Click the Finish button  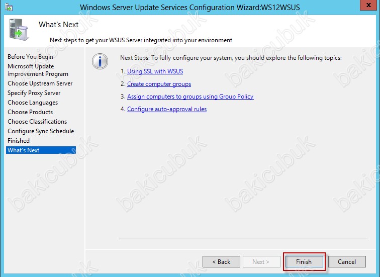(304, 262)
